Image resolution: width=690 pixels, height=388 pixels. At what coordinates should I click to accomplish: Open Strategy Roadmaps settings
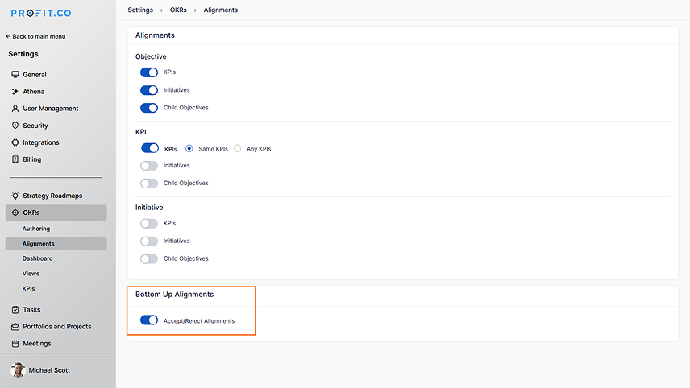[x=52, y=196]
